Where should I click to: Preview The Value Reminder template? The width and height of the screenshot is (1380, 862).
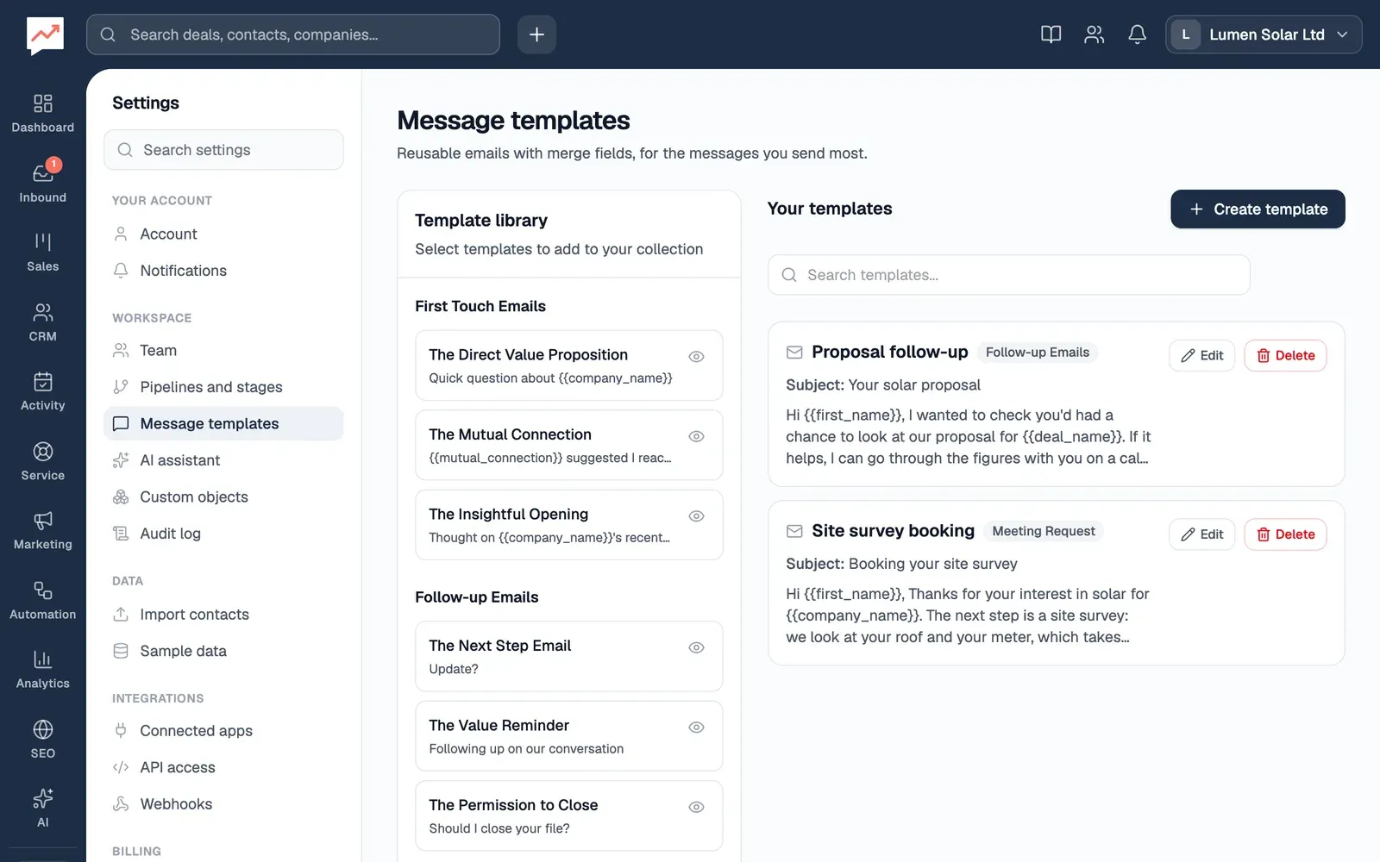[x=696, y=728]
